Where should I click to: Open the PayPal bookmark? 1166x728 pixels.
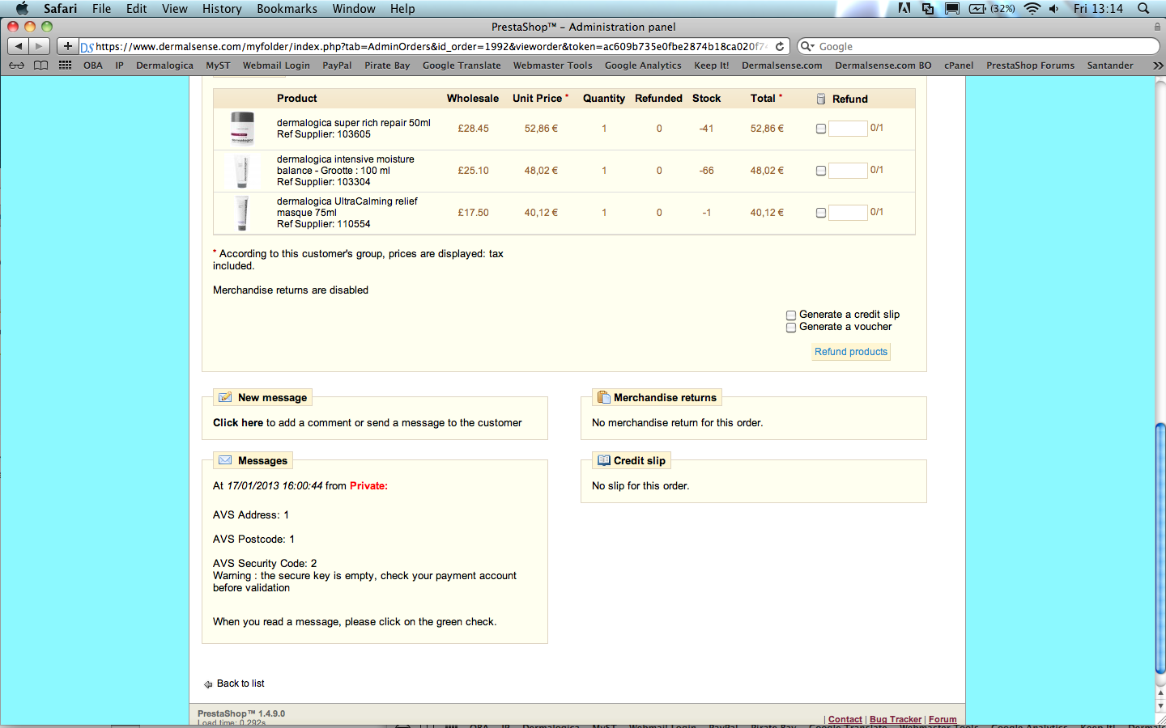[x=337, y=66]
